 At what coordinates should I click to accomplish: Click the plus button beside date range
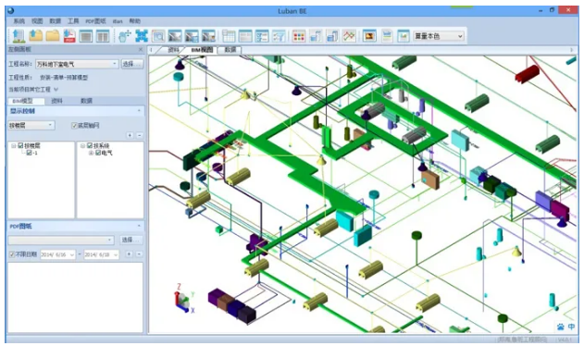(129, 254)
